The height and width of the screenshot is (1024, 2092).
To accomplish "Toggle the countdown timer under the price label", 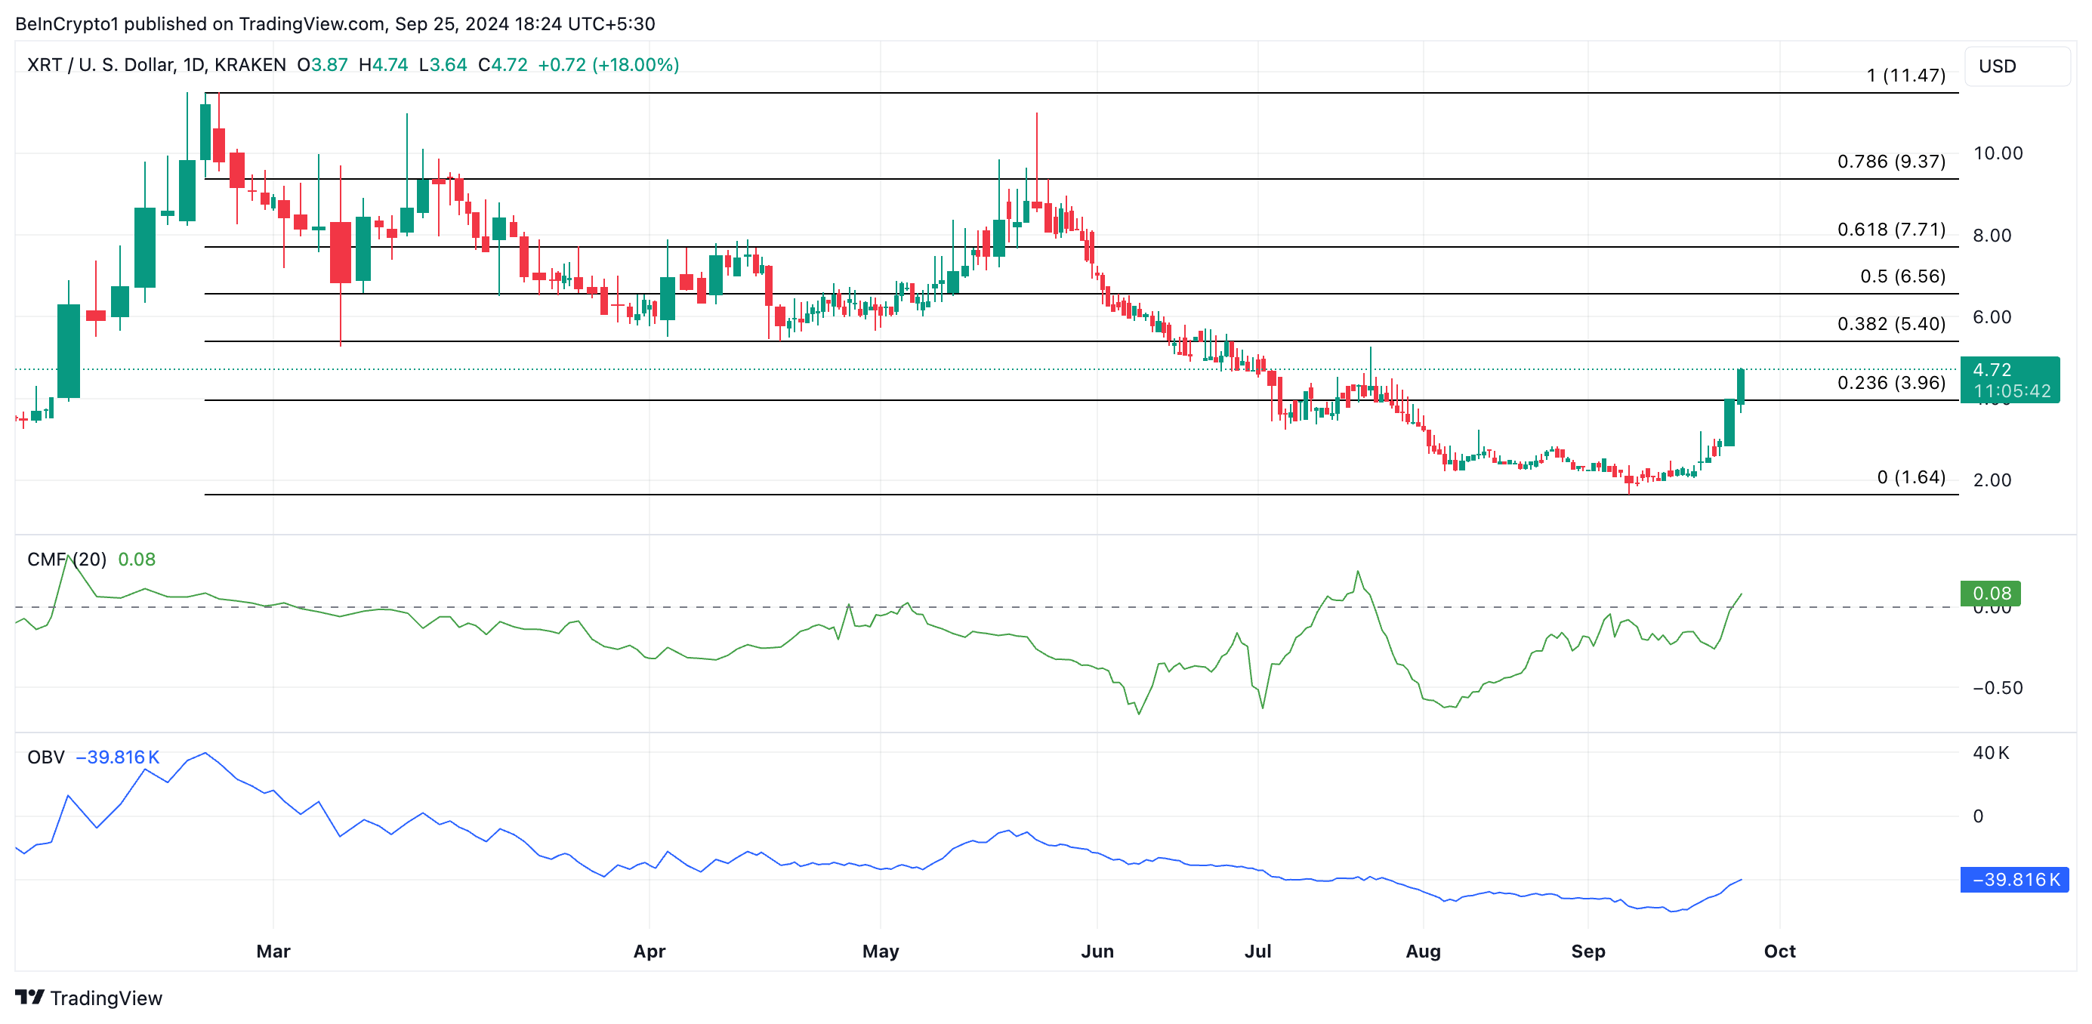I will [x=2012, y=391].
